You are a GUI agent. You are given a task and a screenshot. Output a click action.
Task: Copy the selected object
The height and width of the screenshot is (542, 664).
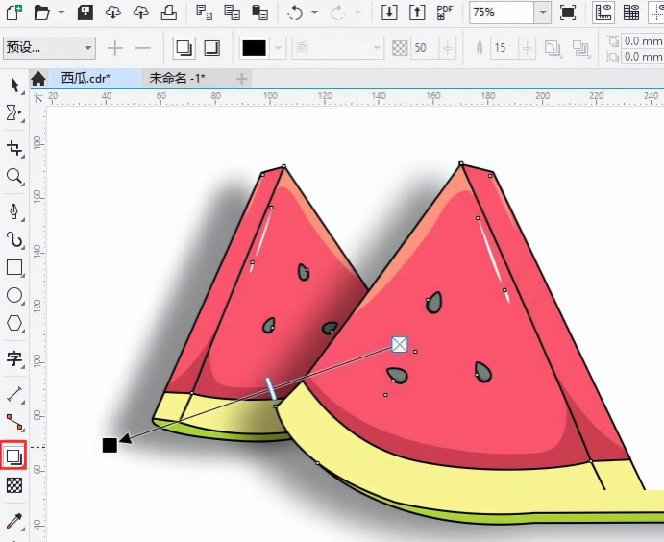pyautogui.click(x=232, y=12)
